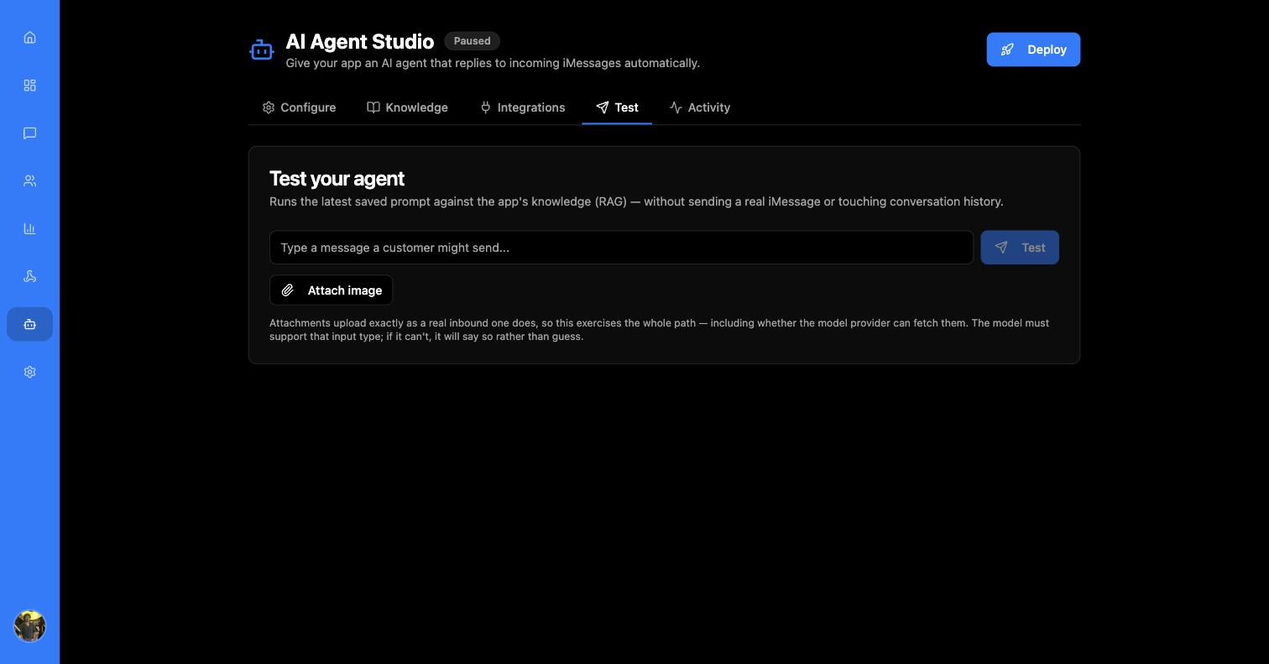Open the user profile avatar
Screen dimensions: 1269x664
click(29, 626)
